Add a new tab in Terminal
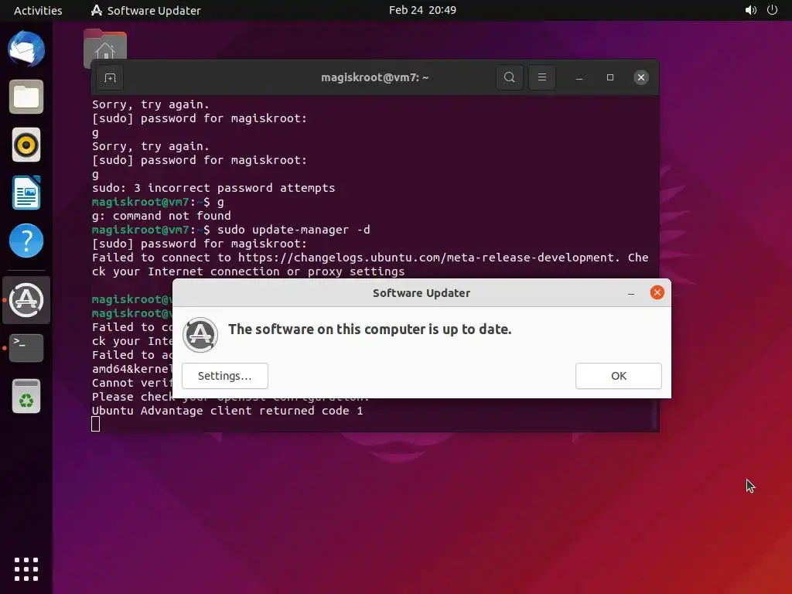This screenshot has height=594, width=792. click(x=110, y=78)
